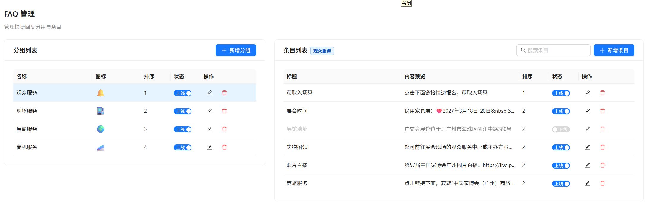Click the building icon of 现场服务
The width and height of the screenshot is (649, 224).
pyautogui.click(x=100, y=111)
